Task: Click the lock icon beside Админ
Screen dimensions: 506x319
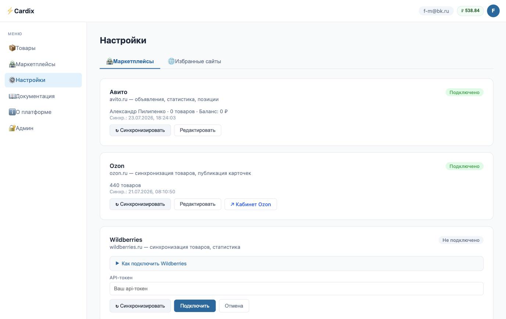Action: [12, 128]
